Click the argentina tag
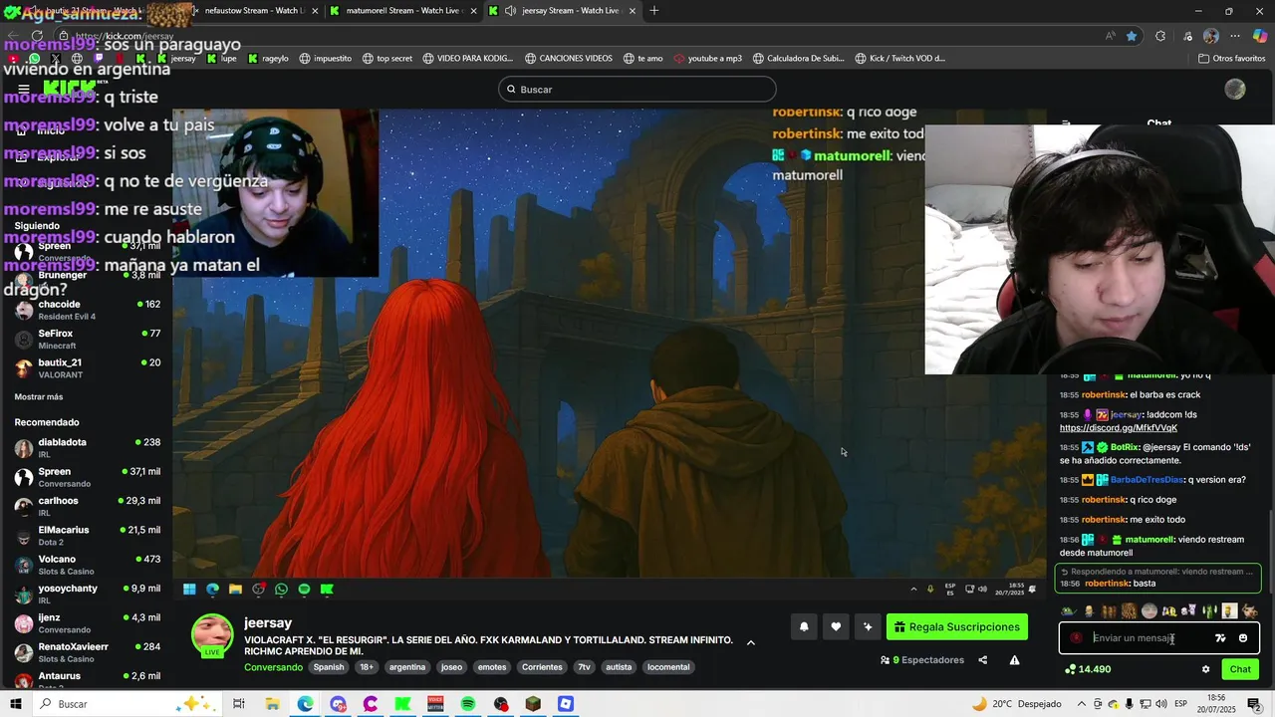Screen dimensions: 1275x717 click(407, 667)
